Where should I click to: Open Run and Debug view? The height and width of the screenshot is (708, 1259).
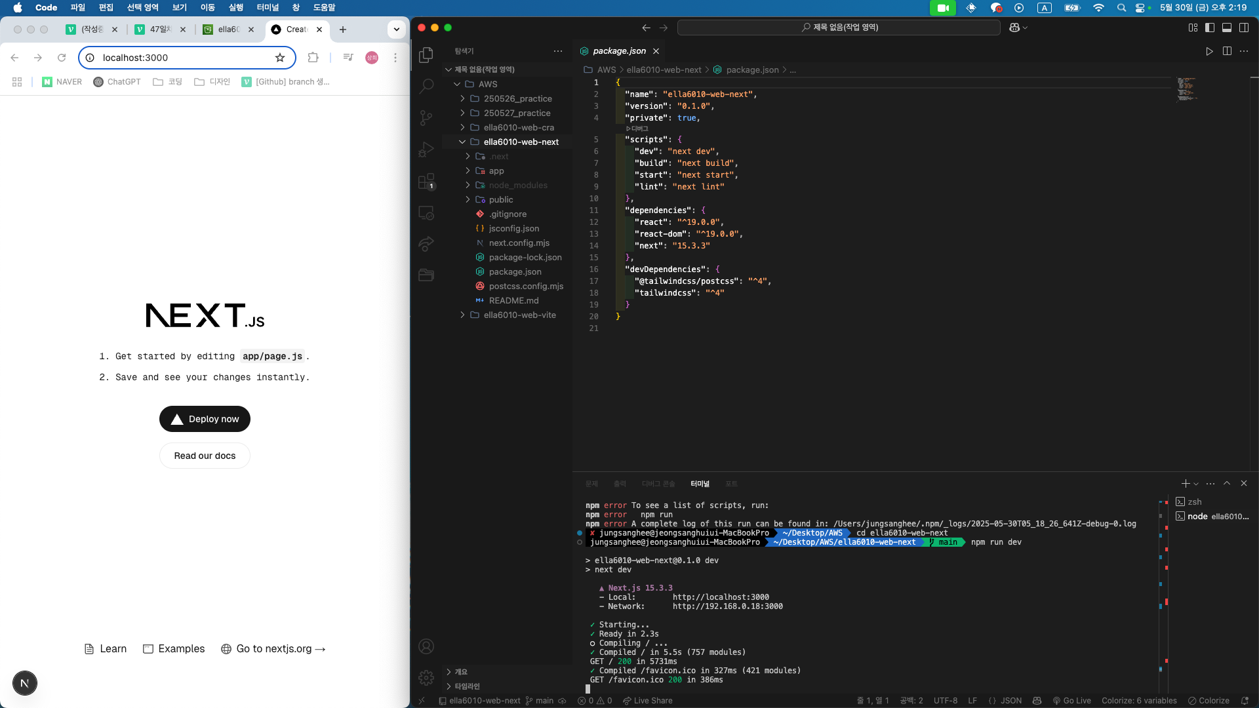(426, 149)
